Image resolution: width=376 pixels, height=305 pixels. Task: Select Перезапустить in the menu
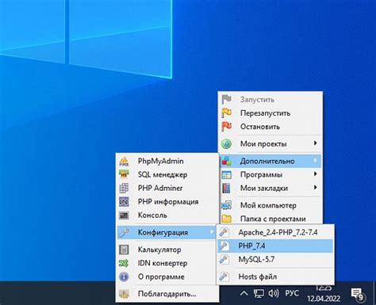pos(270,113)
